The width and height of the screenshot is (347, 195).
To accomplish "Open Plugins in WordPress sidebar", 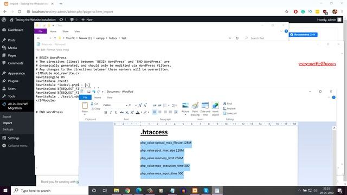I will point(13,81).
